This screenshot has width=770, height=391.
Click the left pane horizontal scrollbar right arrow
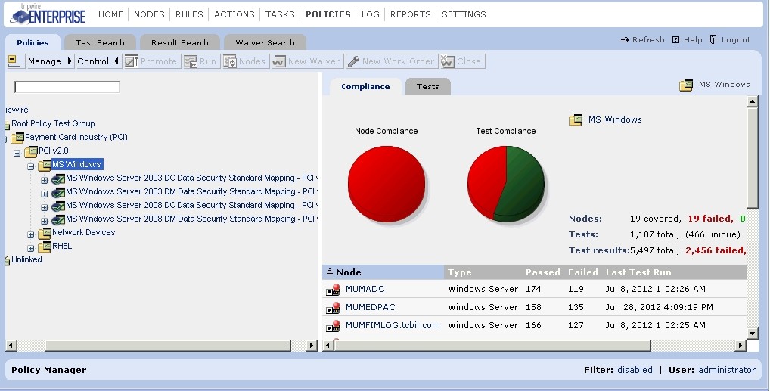(311, 346)
